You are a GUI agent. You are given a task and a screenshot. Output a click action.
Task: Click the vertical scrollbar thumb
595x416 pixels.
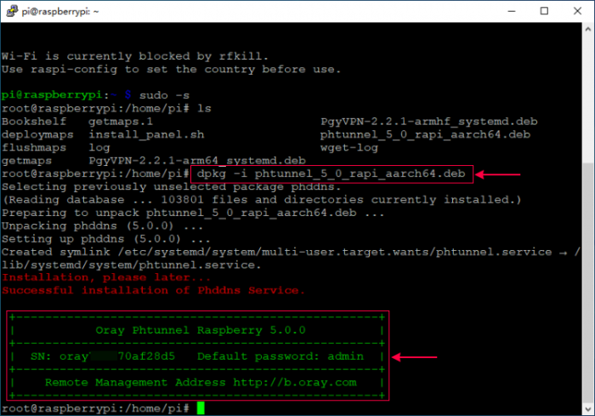[588, 282]
